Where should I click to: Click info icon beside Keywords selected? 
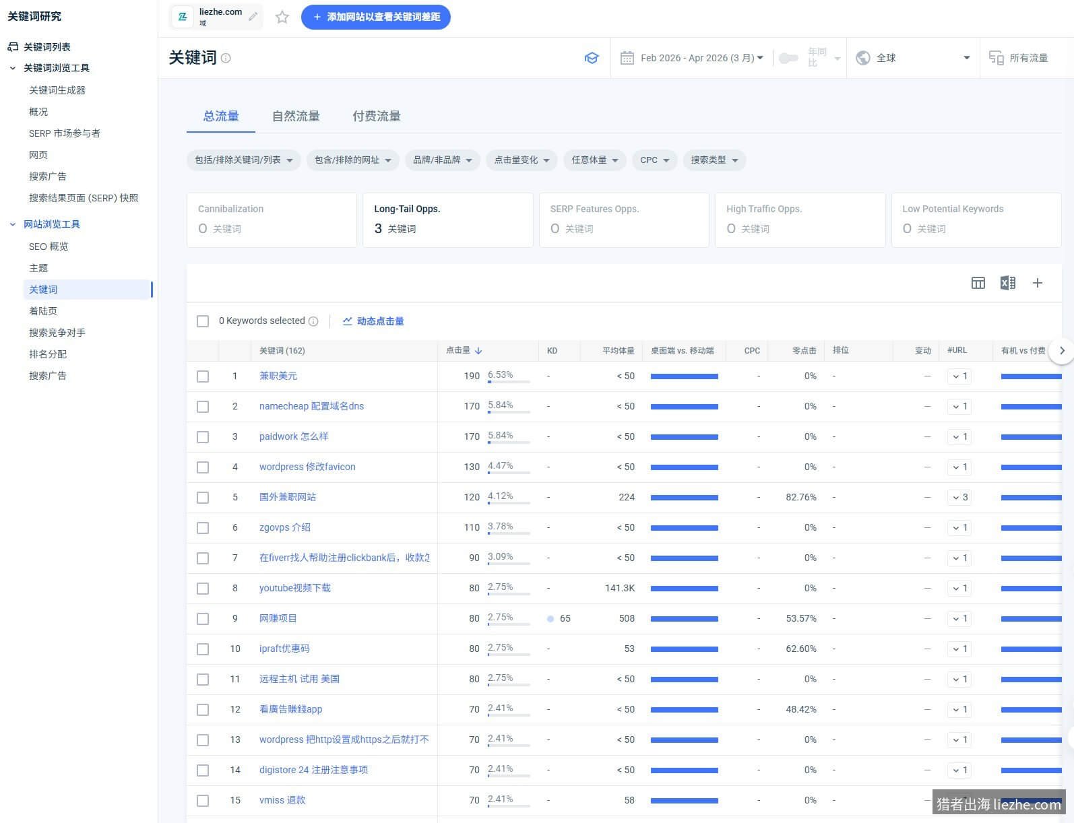coord(313,321)
